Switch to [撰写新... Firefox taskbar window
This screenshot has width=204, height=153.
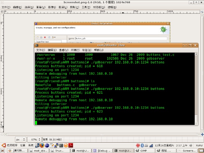coord(18,151)
